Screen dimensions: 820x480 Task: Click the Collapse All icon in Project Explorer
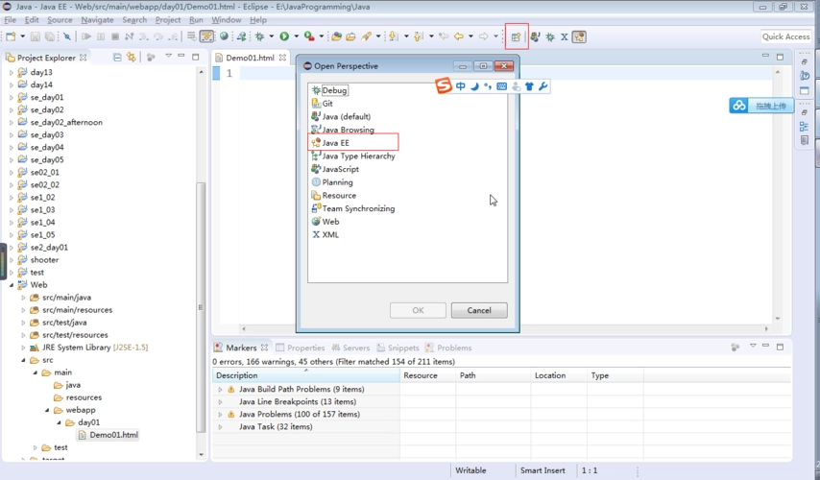click(x=117, y=58)
